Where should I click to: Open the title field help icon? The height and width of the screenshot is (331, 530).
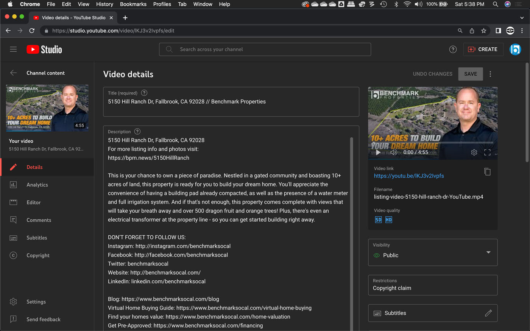[144, 93]
